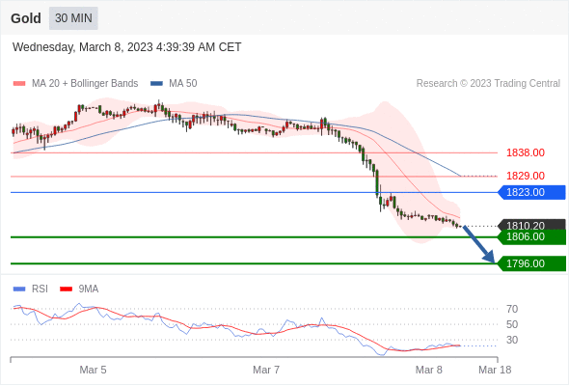Click the blue RSI legend swatch
This screenshot has width=569, height=386.
19,289
